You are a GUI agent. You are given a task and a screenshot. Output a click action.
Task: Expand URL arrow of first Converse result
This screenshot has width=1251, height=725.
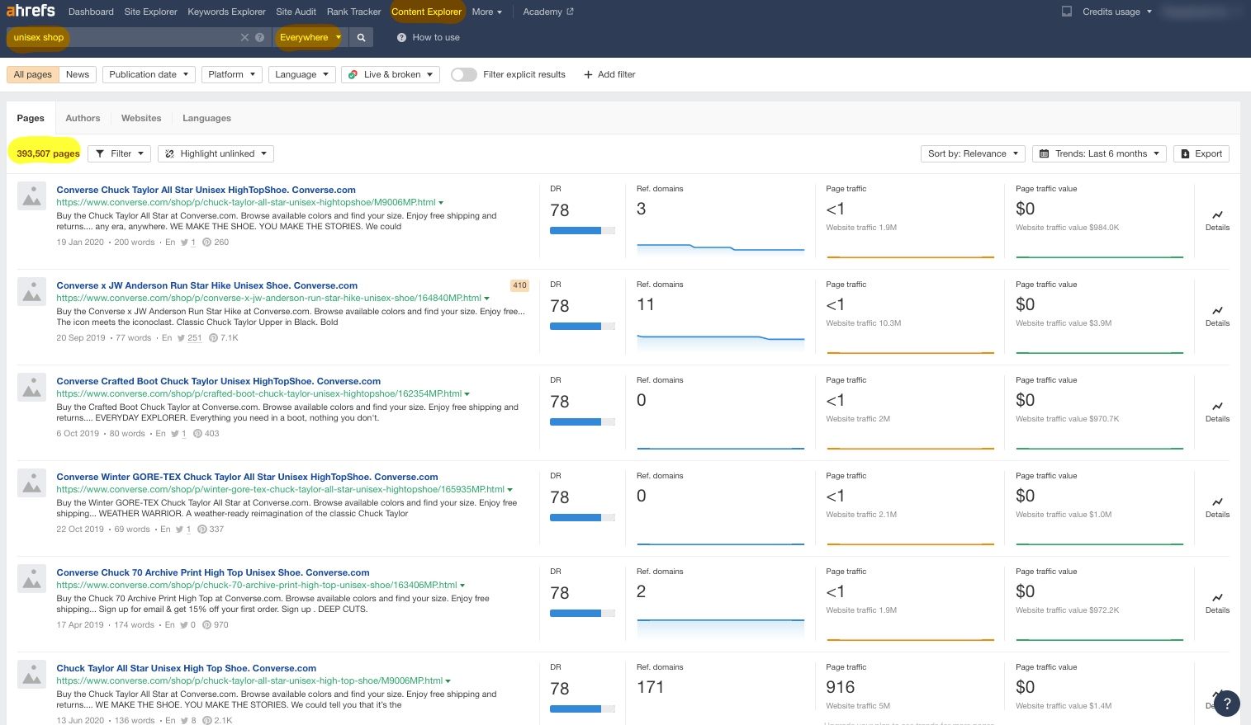point(441,203)
